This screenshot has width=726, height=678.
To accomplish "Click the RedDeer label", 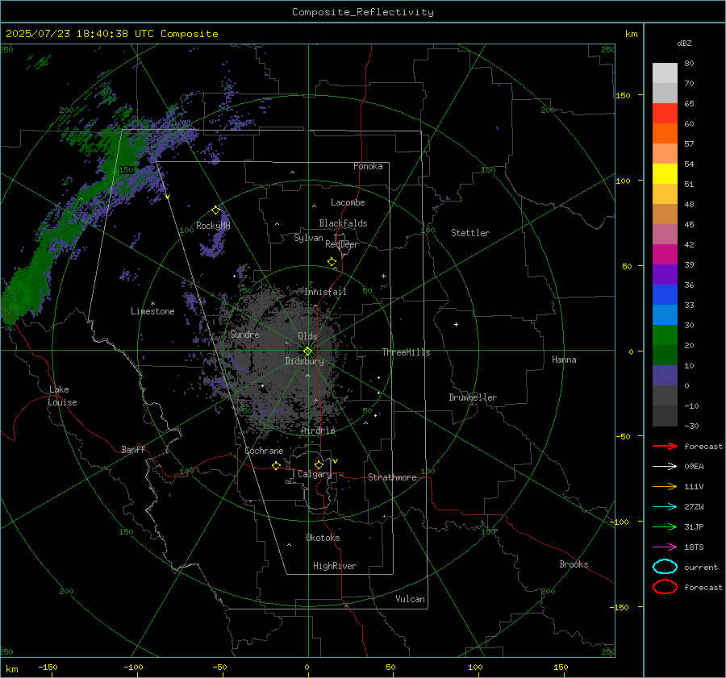I will [x=342, y=244].
